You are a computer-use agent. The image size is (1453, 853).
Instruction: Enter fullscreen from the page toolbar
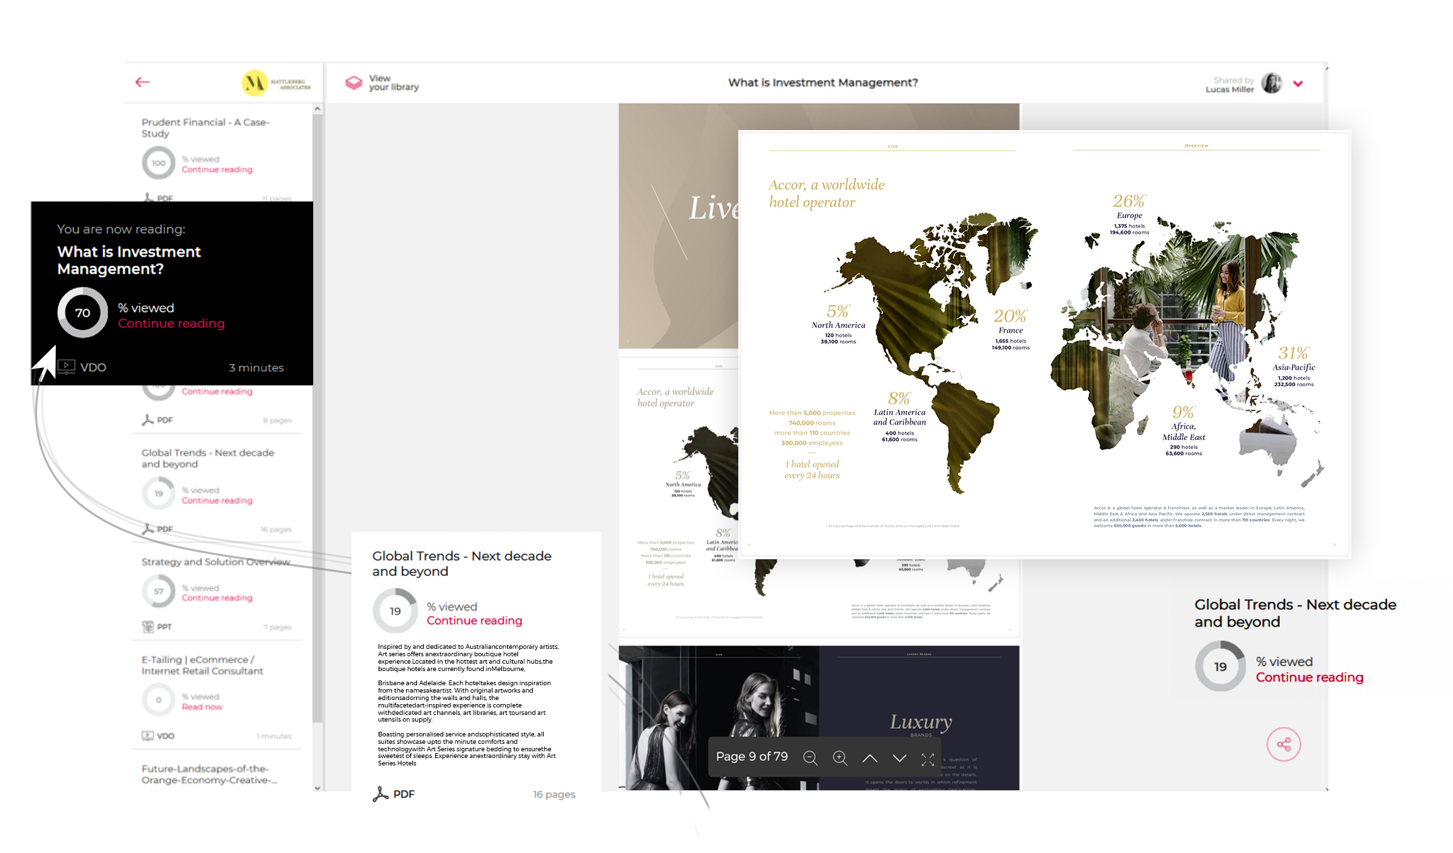point(928,759)
